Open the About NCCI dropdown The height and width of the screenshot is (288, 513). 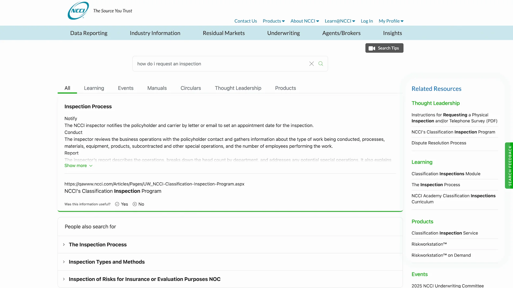click(305, 21)
